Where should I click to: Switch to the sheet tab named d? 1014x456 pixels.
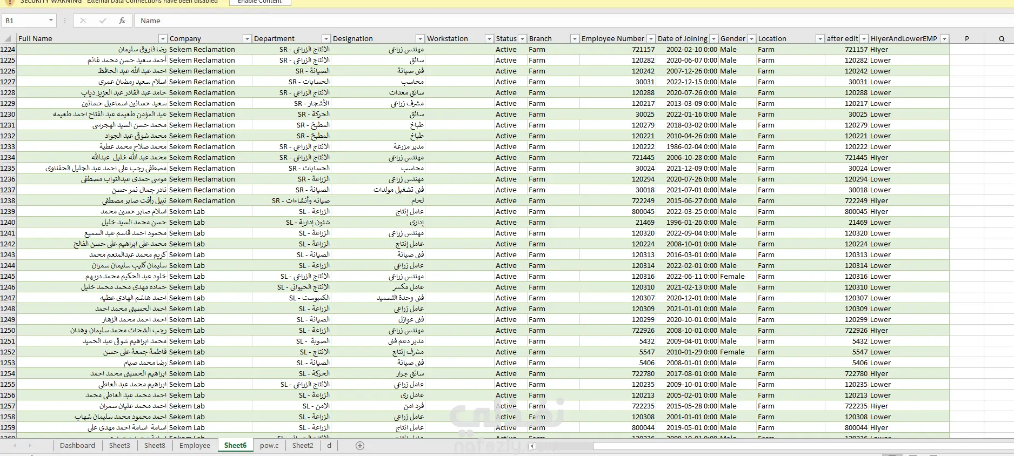pyautogui.click(x=329, y=446)
